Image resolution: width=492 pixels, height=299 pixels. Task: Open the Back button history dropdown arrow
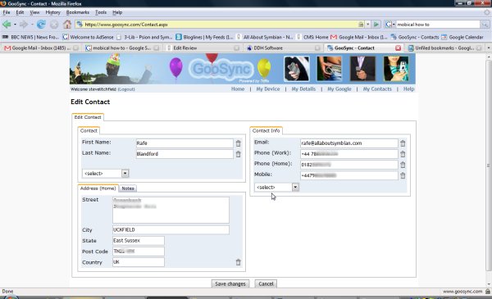pyautogui.click(x=15, y=24)
